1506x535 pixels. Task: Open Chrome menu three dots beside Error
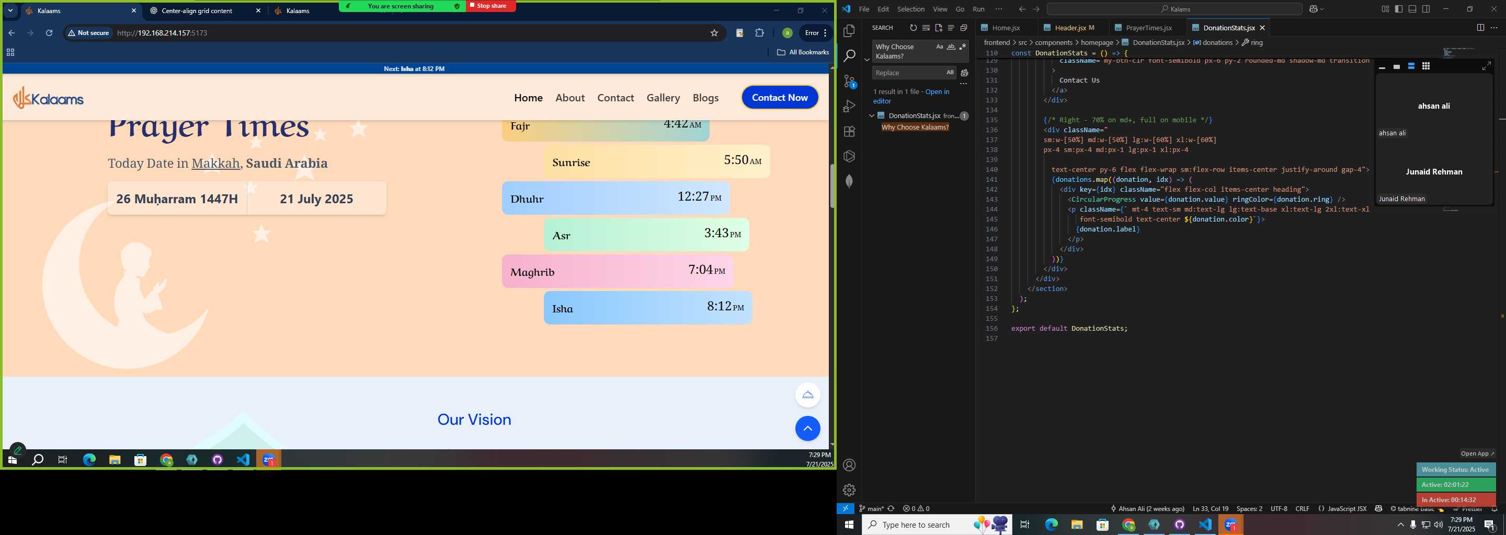[825, 33]
